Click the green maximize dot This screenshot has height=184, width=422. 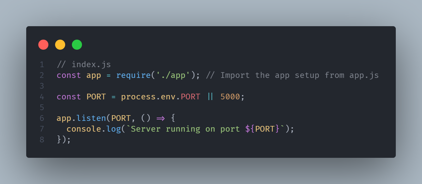[x=77, y=45]
